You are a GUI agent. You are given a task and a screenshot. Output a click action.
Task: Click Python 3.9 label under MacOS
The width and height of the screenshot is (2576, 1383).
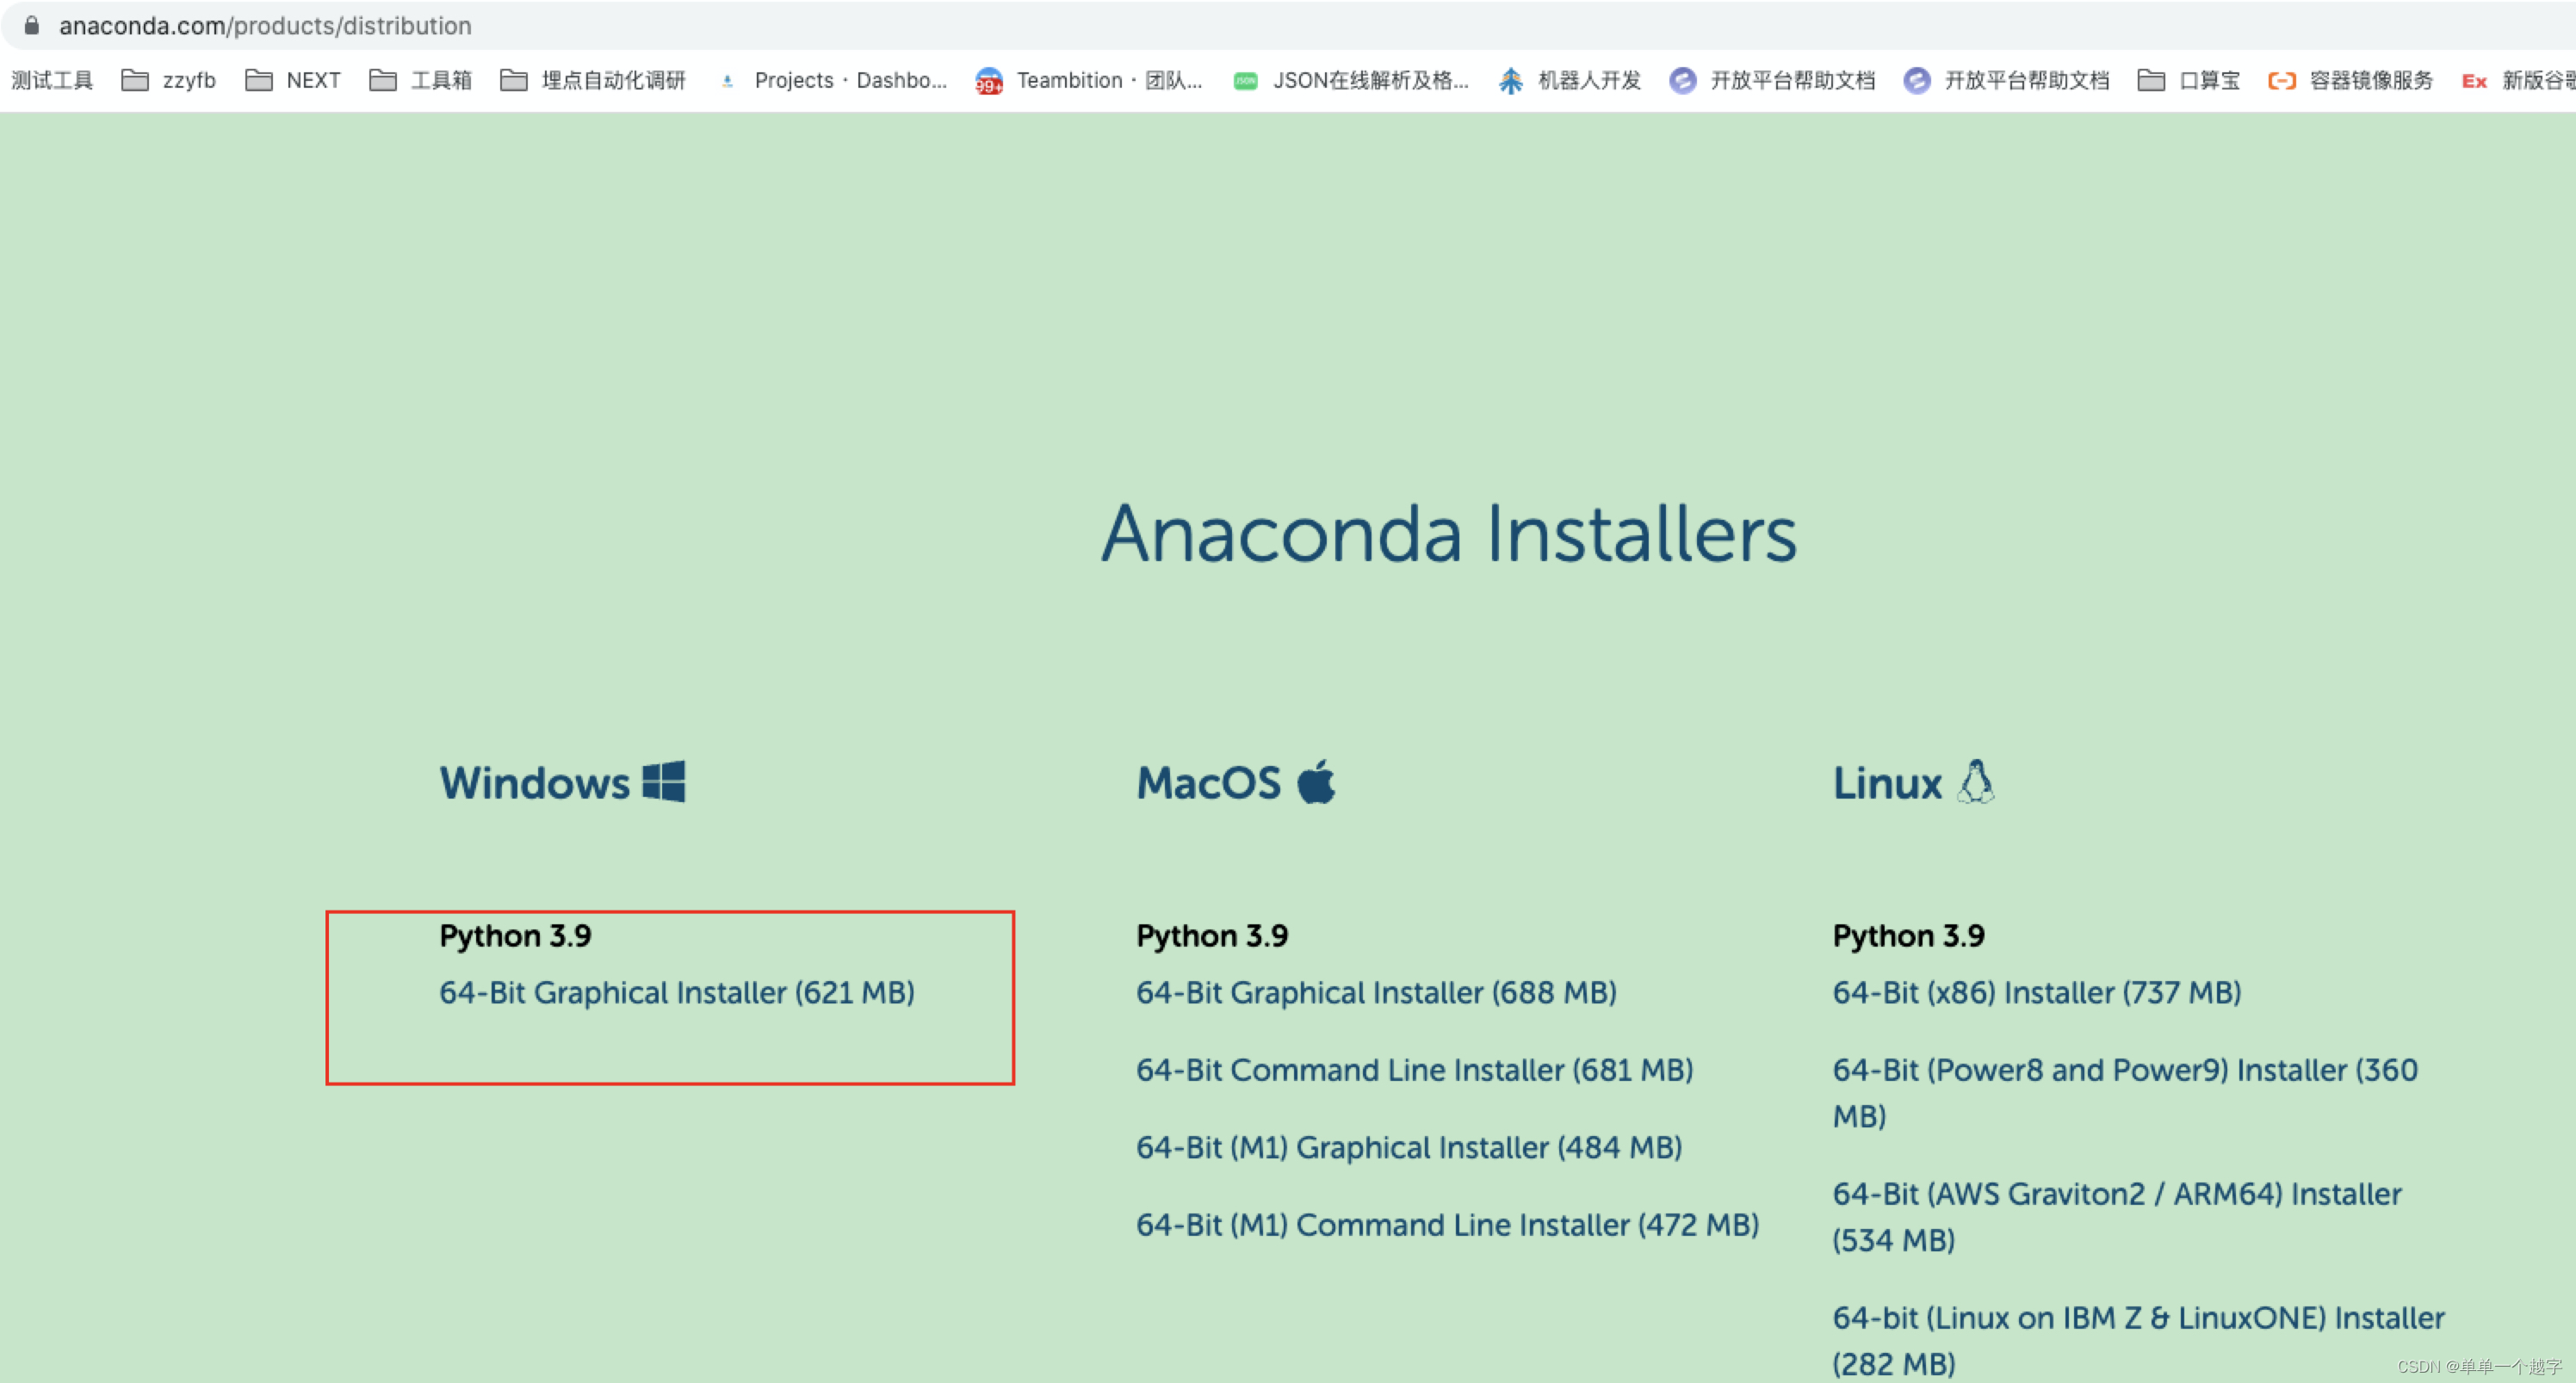(1212, 935)
